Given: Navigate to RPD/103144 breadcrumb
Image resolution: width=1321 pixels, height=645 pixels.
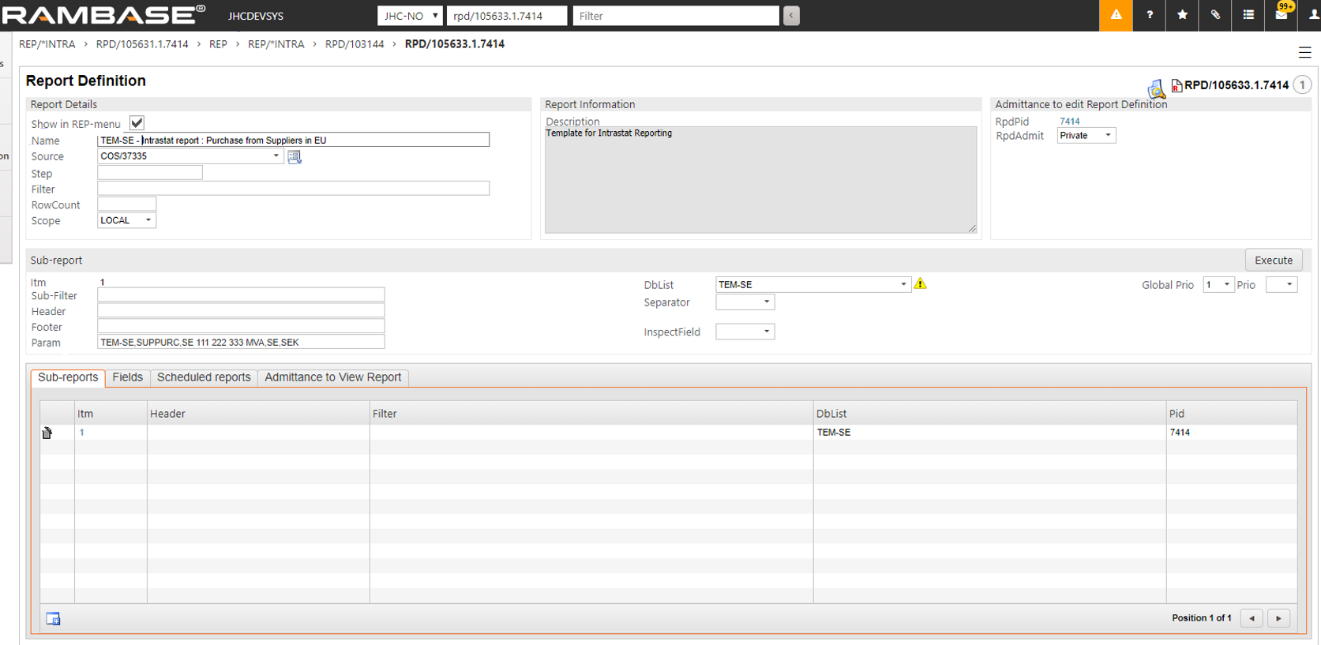Looking at the screenshot, I should pyautogui.click(x=355, y=44).
